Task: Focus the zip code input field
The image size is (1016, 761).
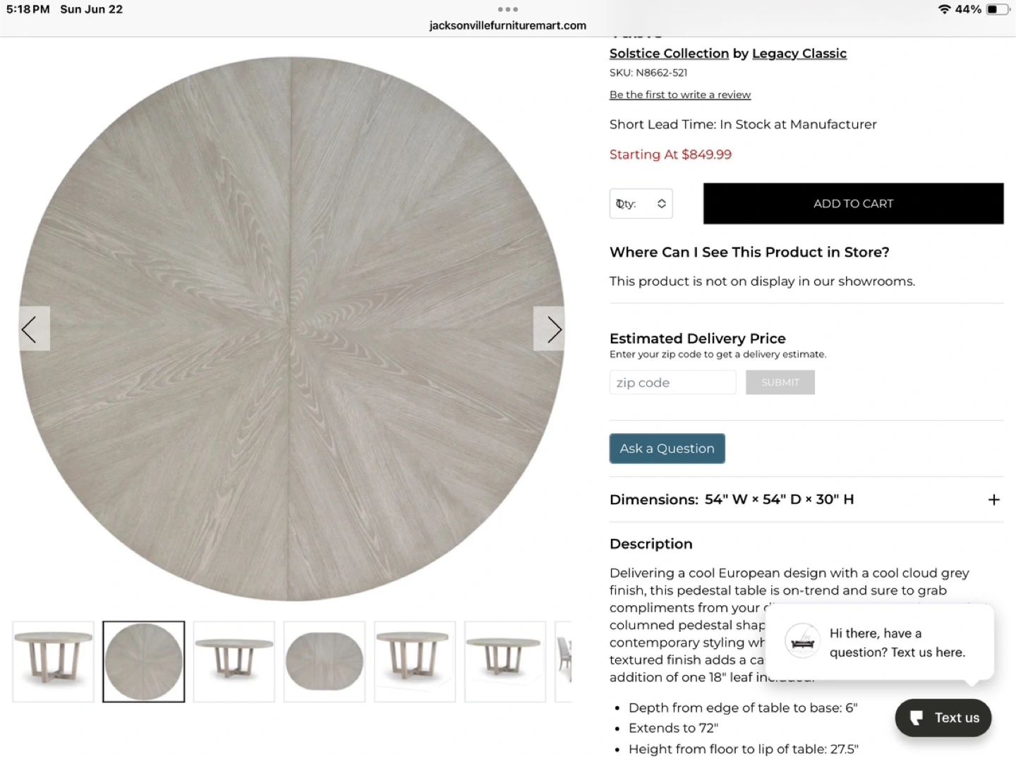Action: pos(672,382)
